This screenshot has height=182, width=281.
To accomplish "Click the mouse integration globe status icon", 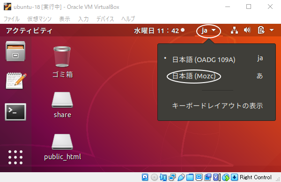I will pos(226,177).
